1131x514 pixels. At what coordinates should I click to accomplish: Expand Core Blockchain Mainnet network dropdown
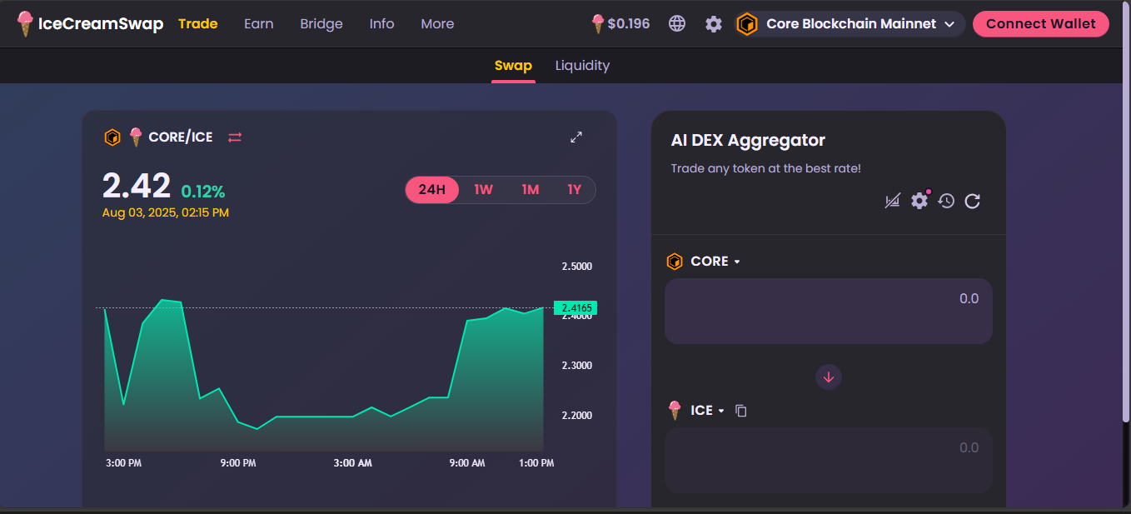[x=850, y=24]
